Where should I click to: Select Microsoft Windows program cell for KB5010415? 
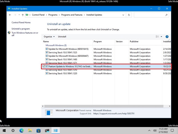(x=103, y=49)
